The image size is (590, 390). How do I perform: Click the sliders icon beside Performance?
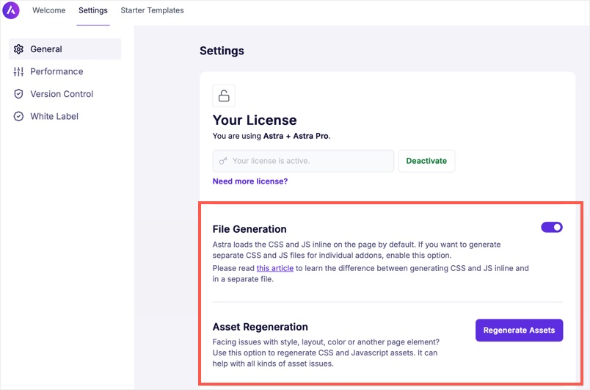point(18,71)
